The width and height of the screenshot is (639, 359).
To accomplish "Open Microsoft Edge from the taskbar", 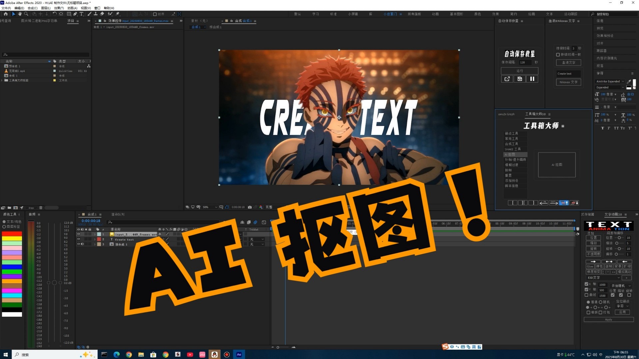I will 116,355.
